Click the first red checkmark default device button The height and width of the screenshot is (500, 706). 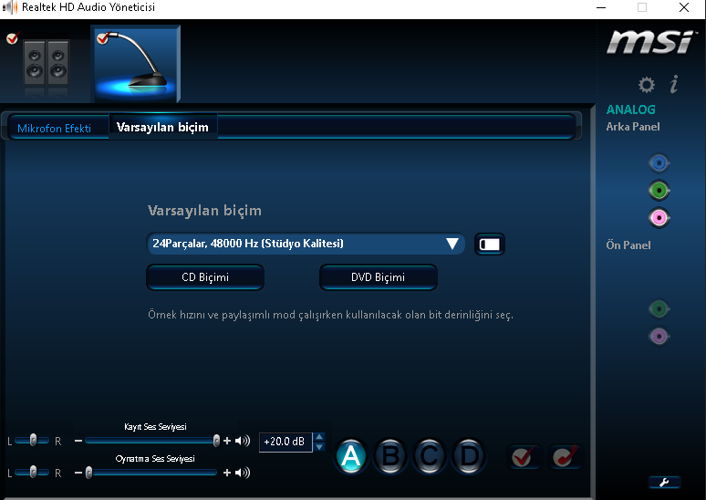(524, 457)
